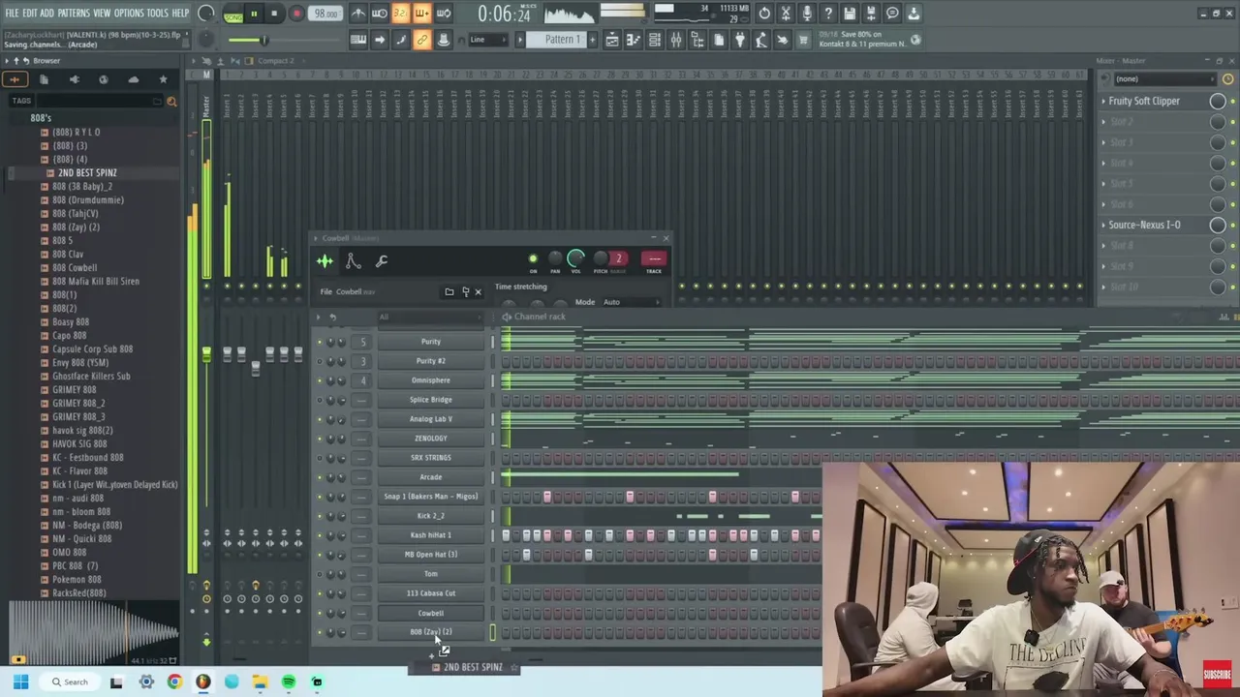Click the save floppy disk icon
1240x697 pixels.
[850, 14]
